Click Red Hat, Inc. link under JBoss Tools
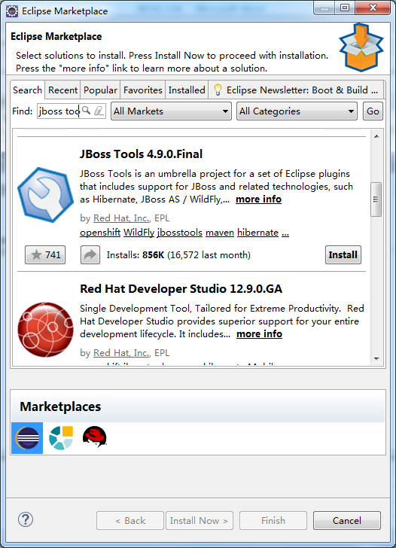 pyautogui.click(x=121, y=218)
